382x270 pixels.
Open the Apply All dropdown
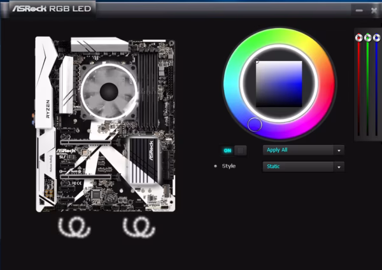pyautogui.click(x=303, y=150)
